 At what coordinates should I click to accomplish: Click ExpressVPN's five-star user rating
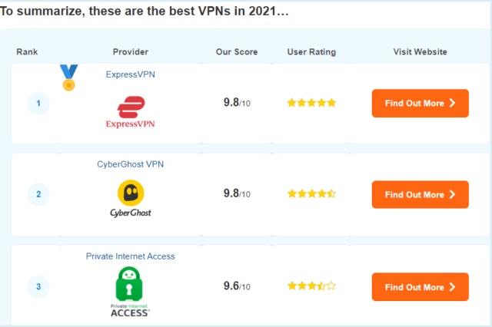click(311, 103)
